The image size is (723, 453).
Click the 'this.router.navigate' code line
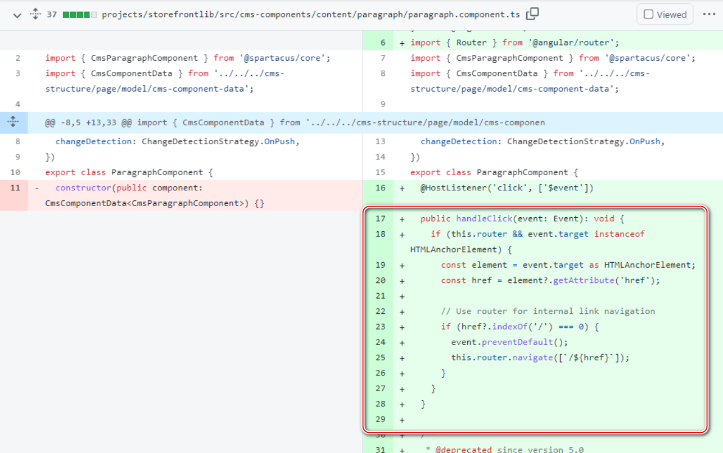(540, 358)
